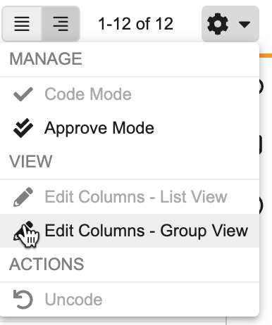
Task: Click the partial circle beside Code Mode
Action: coord(261,87)
